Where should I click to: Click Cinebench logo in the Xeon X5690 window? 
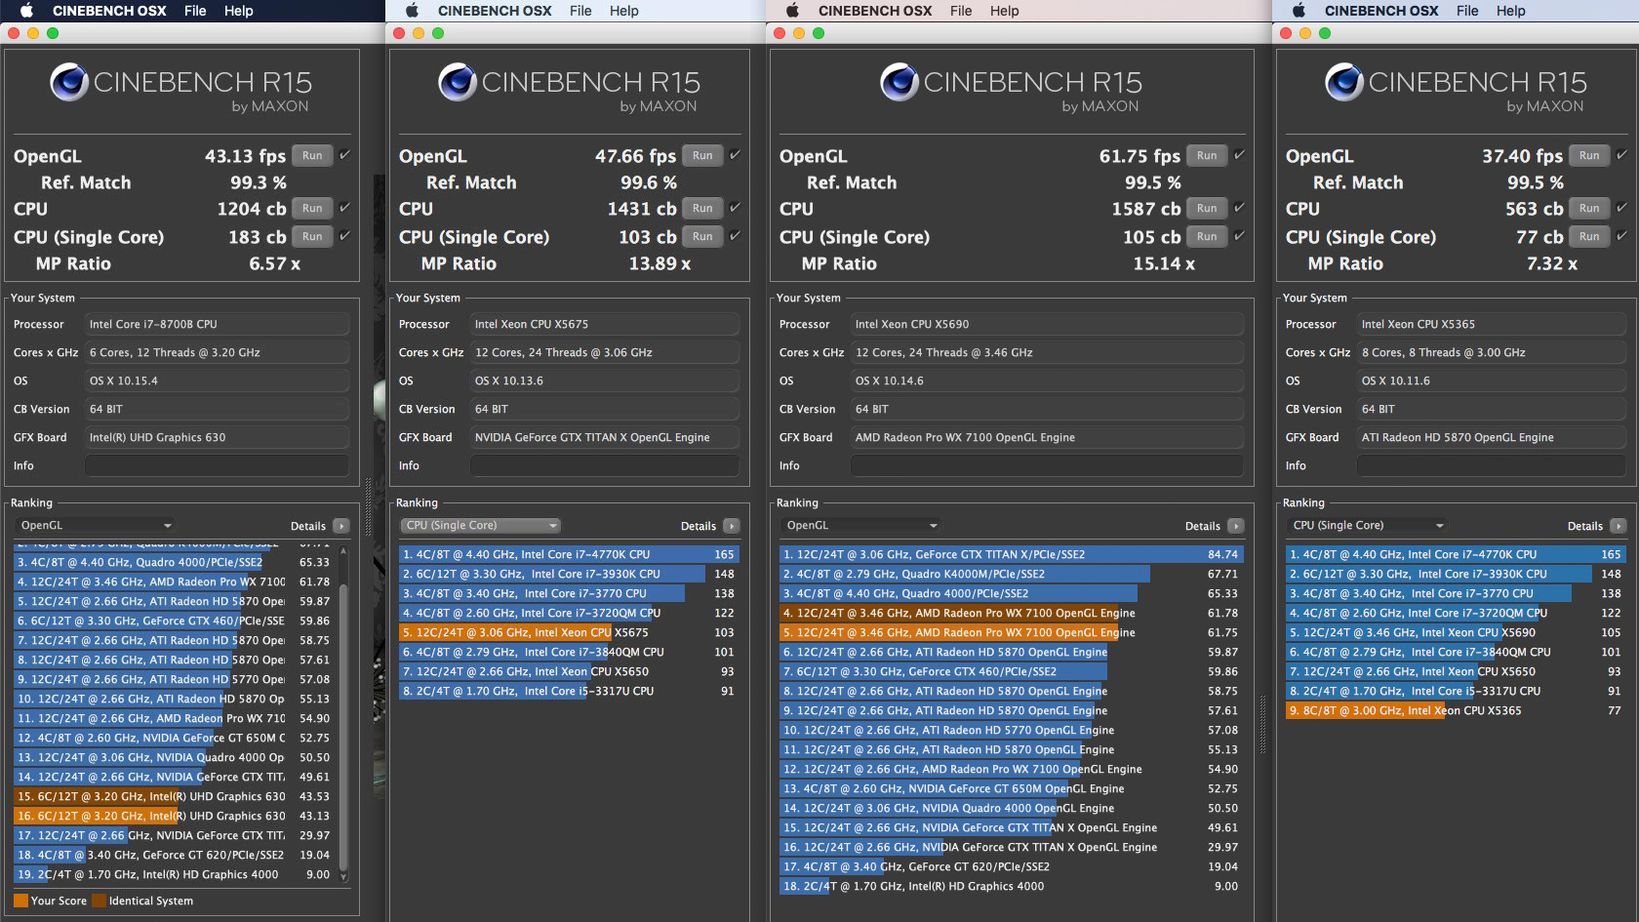(899, 82)
